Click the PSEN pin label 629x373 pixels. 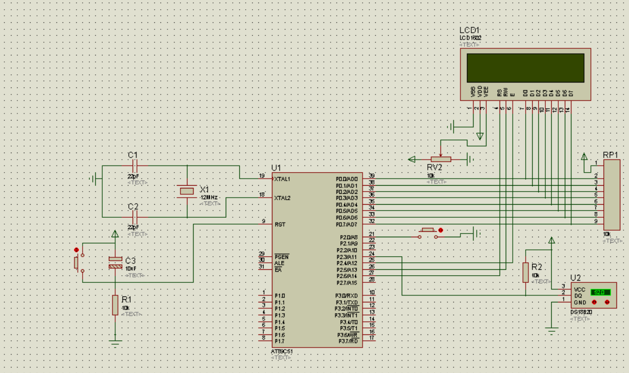point(282,257)
